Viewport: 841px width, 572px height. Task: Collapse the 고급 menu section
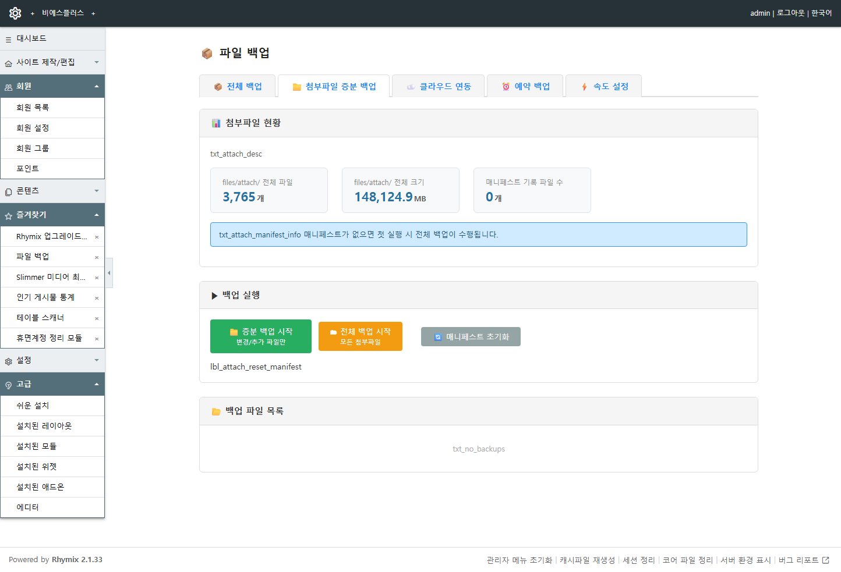click(x=97, y=384)
